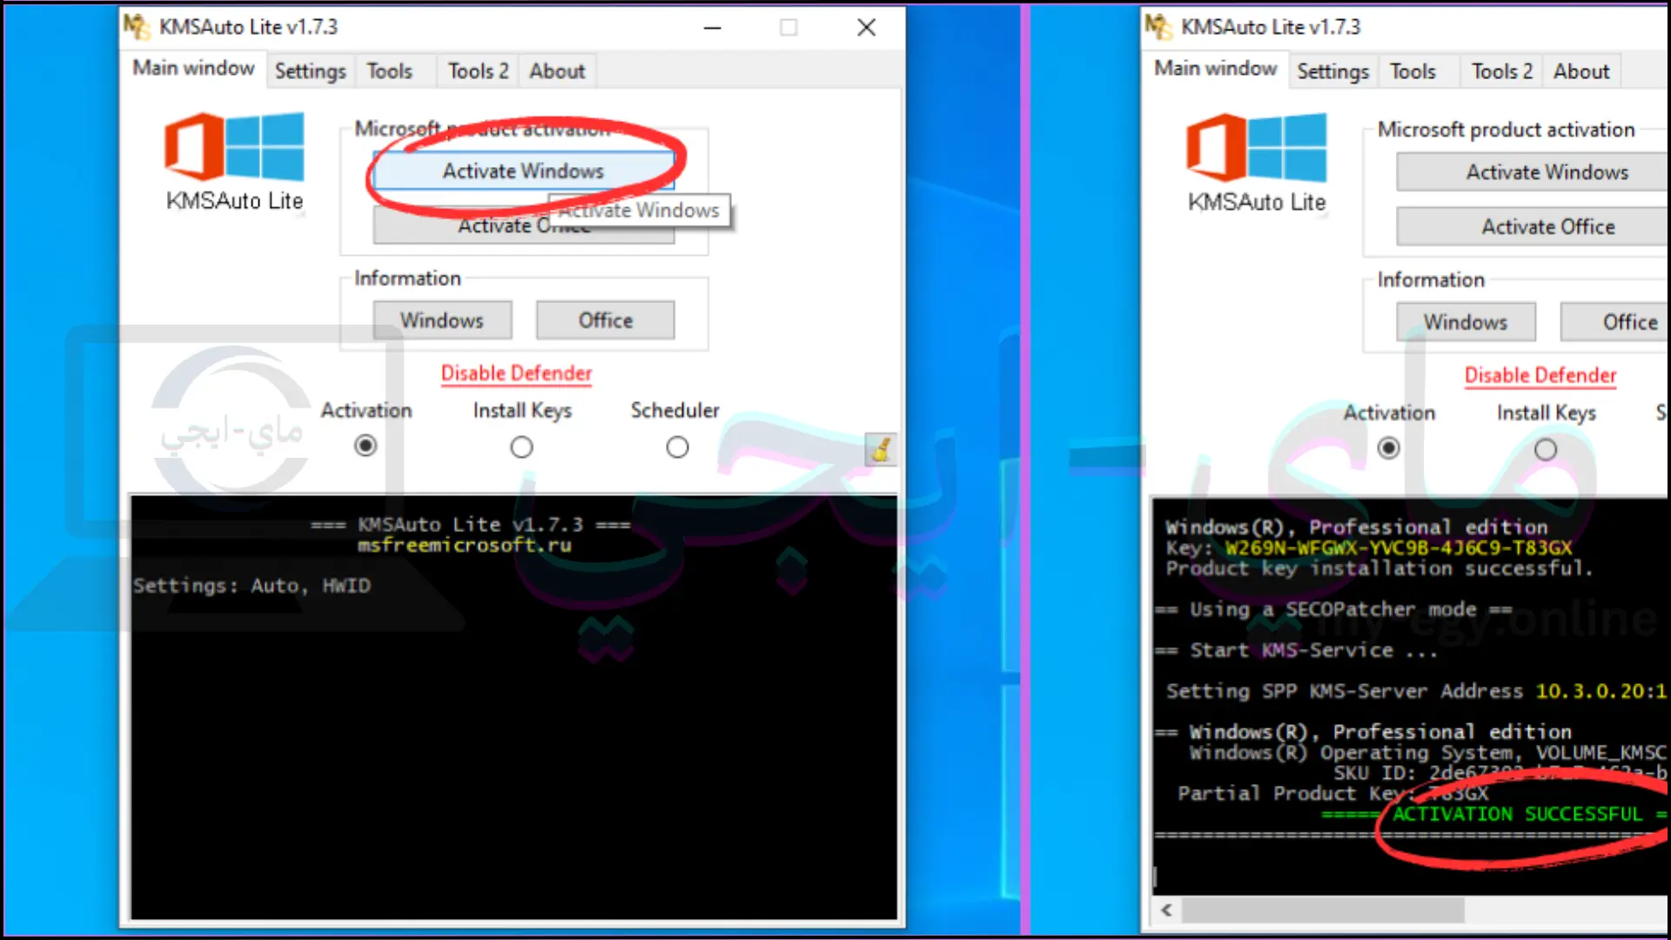The width and height of the screenshot is (1671, 940).
Task: Select Install Keys radio button in right window
Action: coord(1546,449)
